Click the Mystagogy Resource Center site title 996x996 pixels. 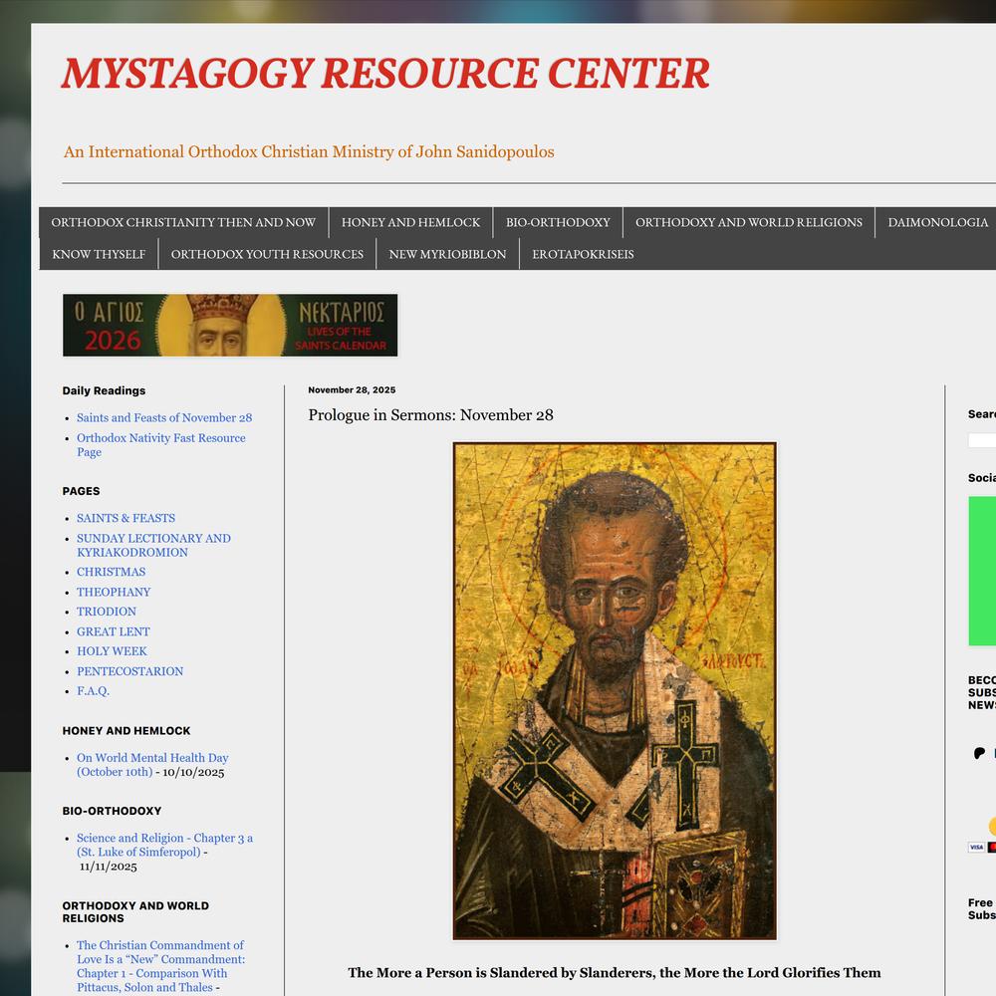tap(385, 75)
